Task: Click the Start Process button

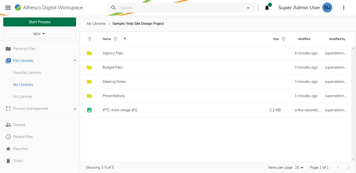Action: click(39, 22)
